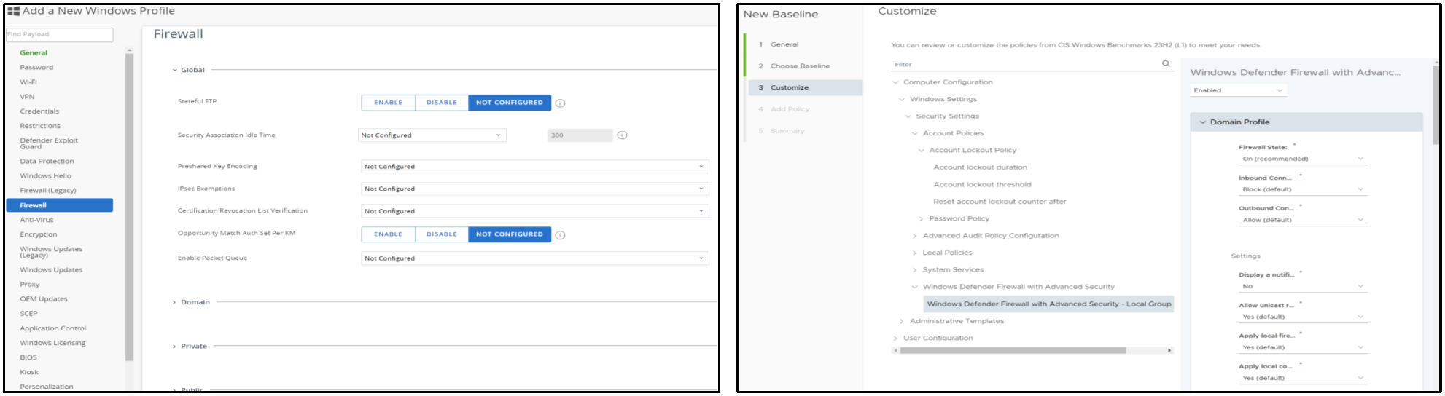Collapse the Domain Profile panel
1445x396 pixels.
(1202, 122)
